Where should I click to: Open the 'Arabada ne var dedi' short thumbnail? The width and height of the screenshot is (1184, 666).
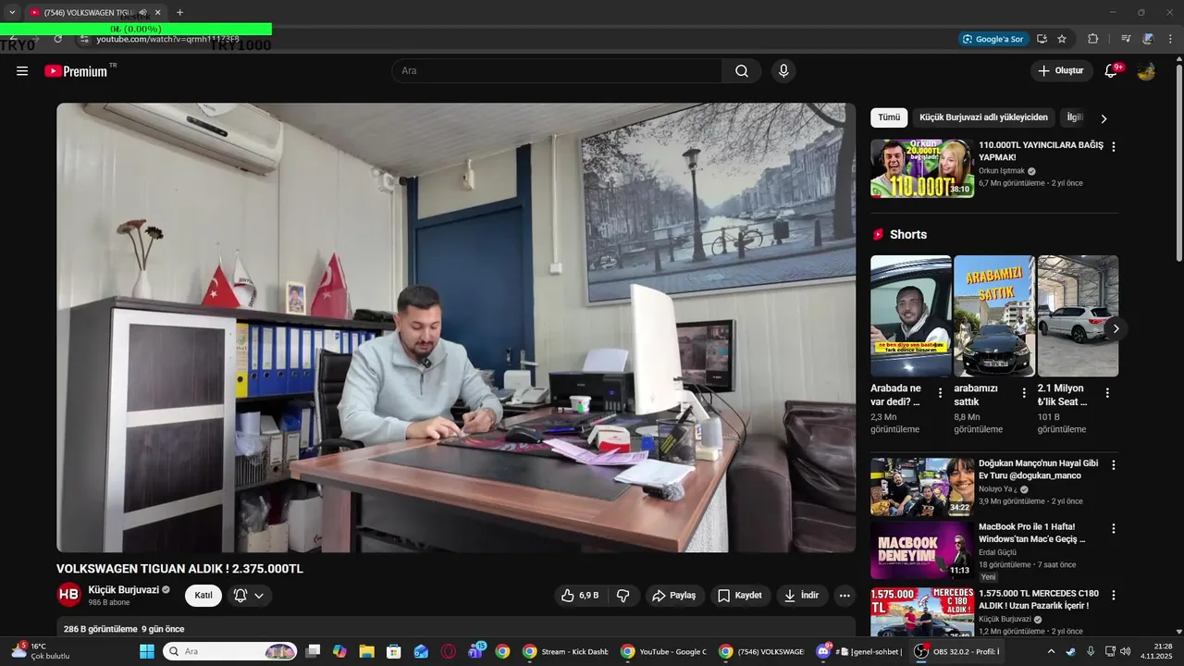pyautogui.click(x=911, y=316)
